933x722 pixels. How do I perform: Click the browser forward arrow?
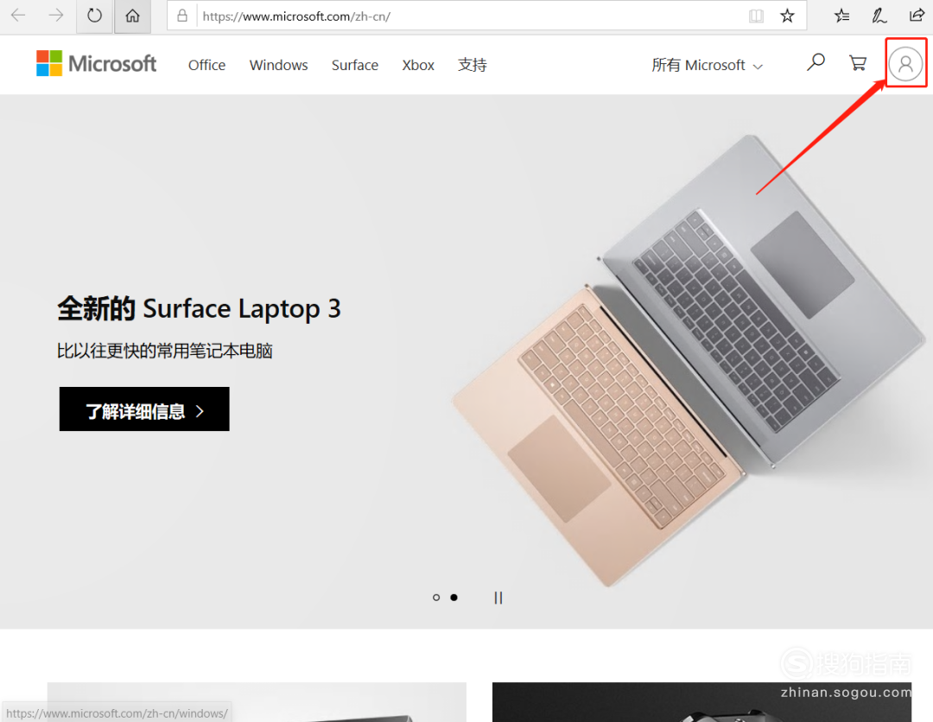[56, 16]
